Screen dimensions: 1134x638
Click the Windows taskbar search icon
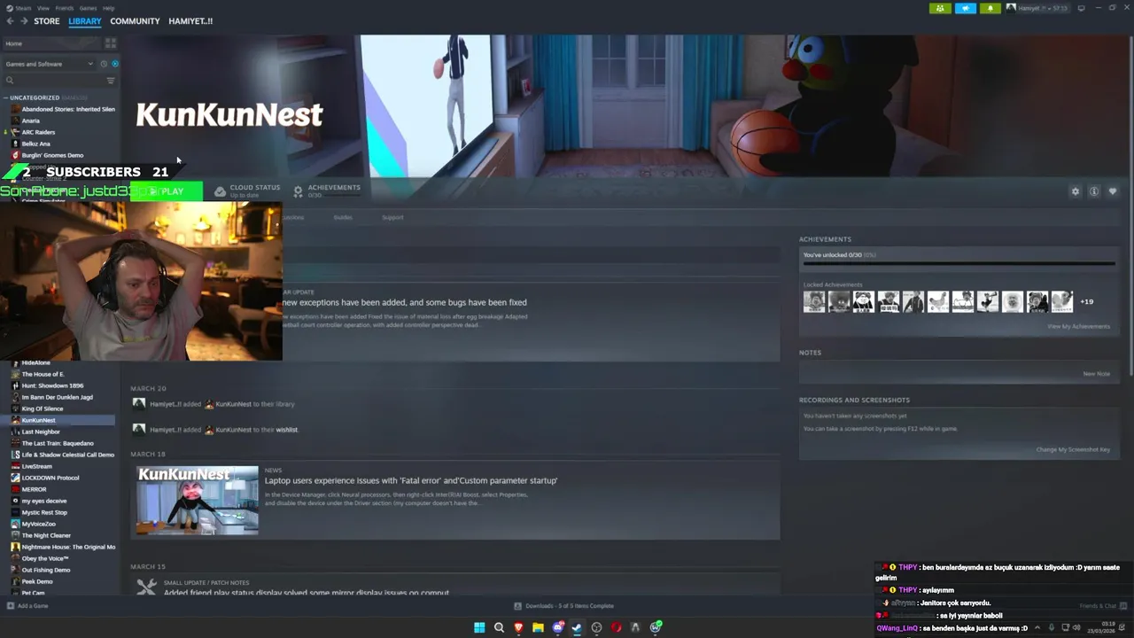tap(499, 627)
